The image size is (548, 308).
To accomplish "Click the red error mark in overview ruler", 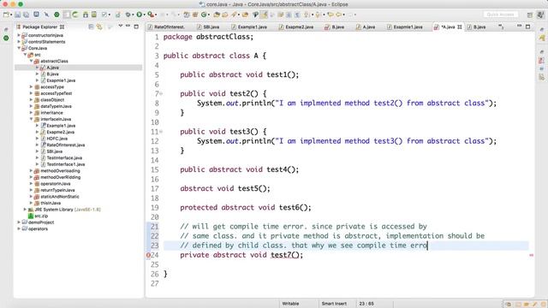I will [531, 255].
